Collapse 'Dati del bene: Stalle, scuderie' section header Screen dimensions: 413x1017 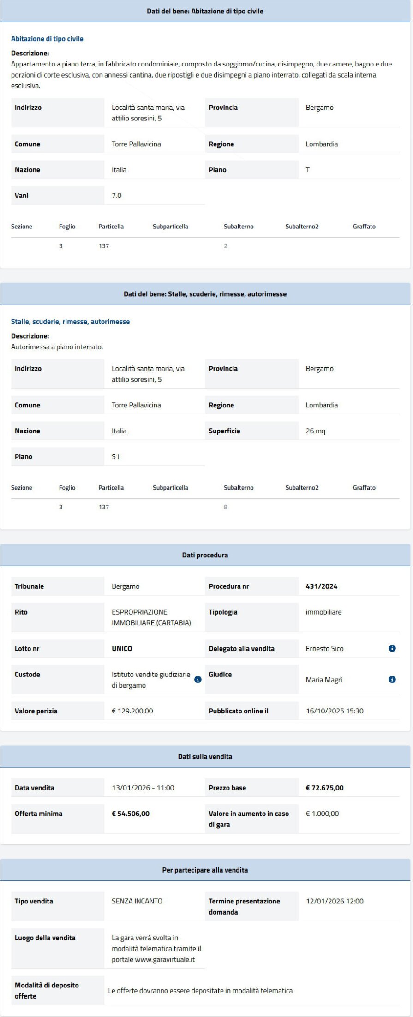tap(205, 294)
